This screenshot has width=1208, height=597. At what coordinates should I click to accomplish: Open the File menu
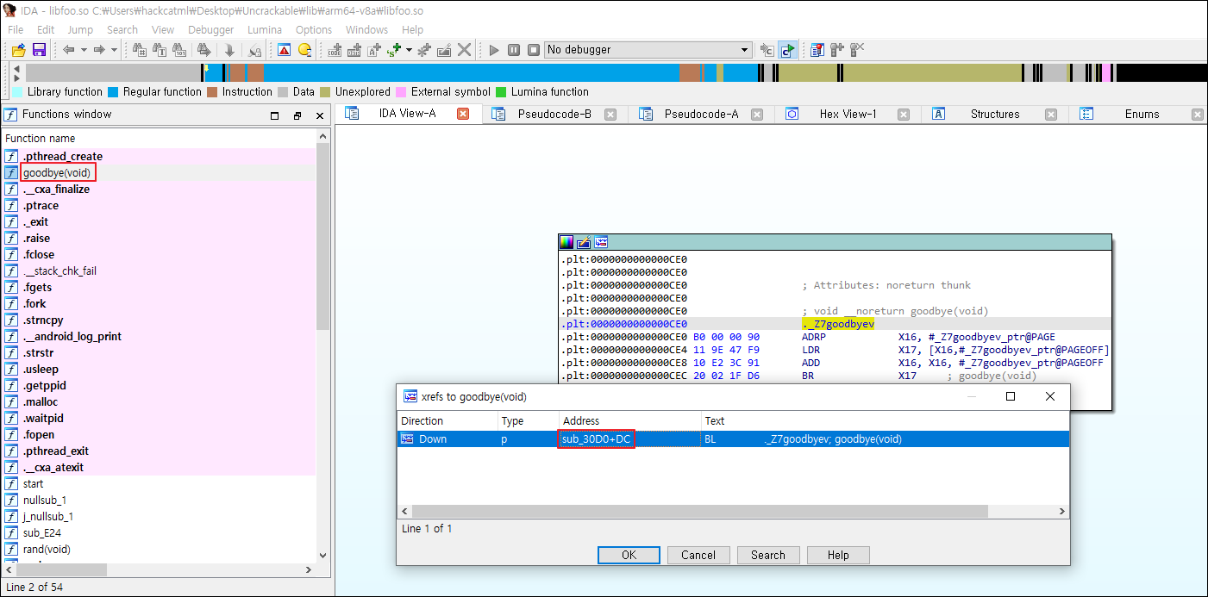16,29
